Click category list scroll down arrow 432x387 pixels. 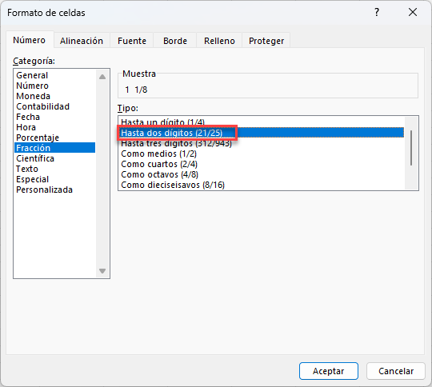(102, 271)
